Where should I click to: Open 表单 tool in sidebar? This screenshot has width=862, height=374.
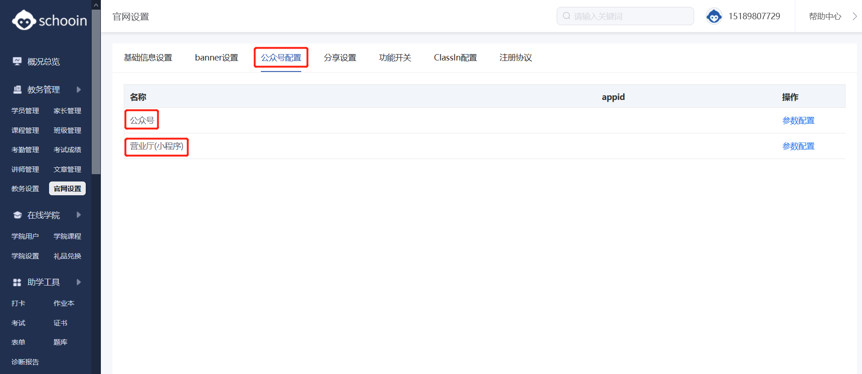point(18,342)
